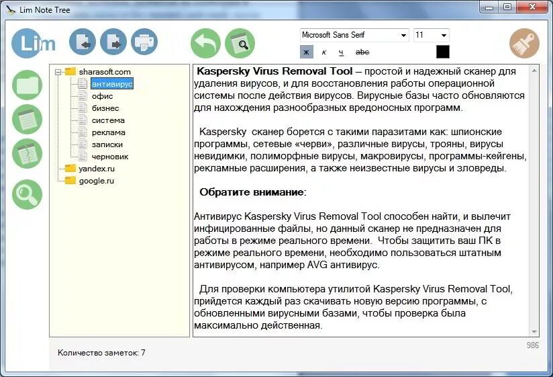Screen dimensions: 553x377
Task: Click scrollbar up arrow in note editor
Action: (534, 71)
